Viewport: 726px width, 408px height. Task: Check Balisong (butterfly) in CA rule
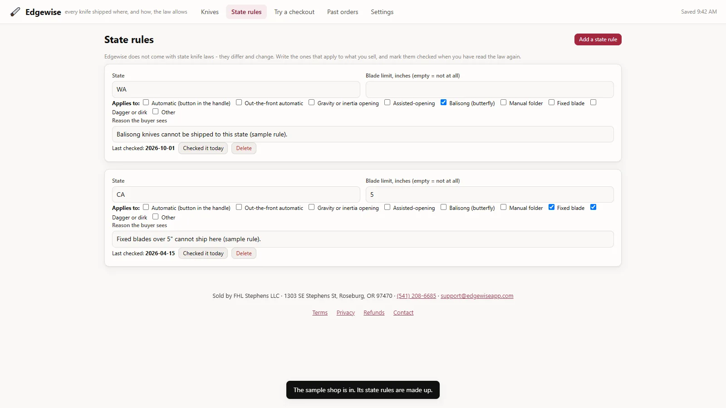tap(443, 207)
